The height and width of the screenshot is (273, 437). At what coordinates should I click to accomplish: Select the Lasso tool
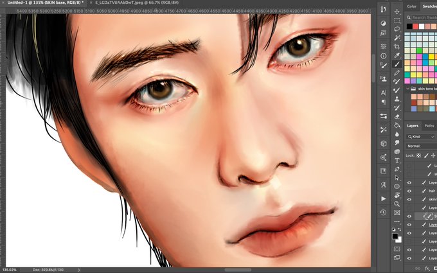[397, 29]
